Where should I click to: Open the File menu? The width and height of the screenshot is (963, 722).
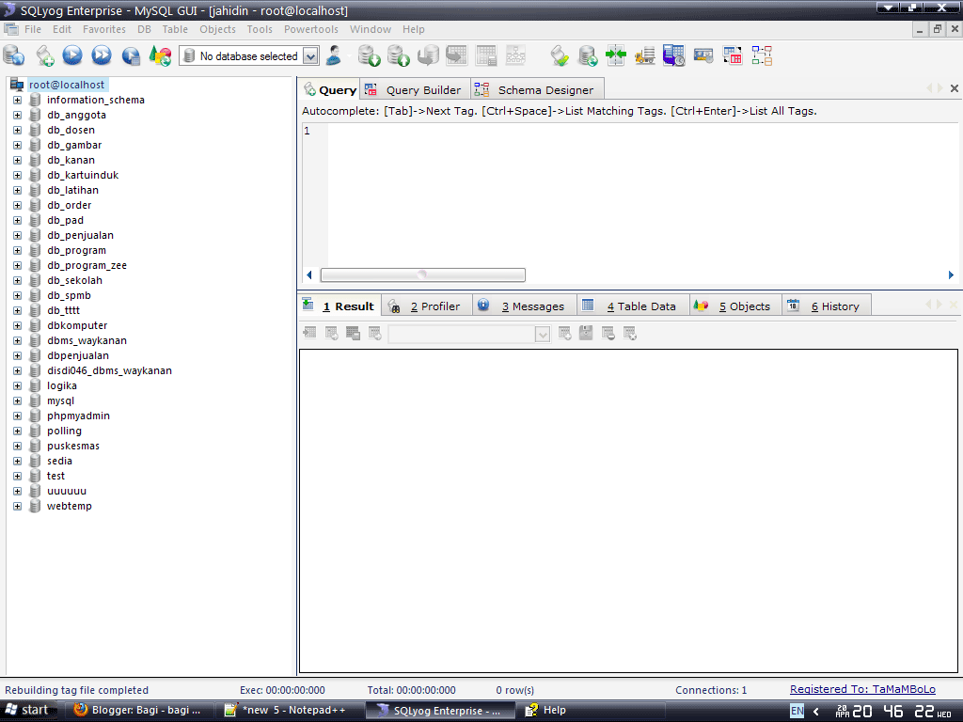tap(33, 29)
